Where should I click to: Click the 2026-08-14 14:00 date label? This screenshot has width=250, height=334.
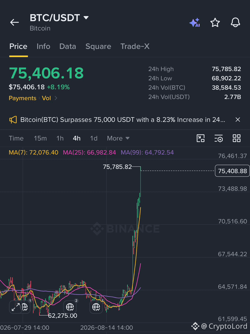[x=107, y=328]
